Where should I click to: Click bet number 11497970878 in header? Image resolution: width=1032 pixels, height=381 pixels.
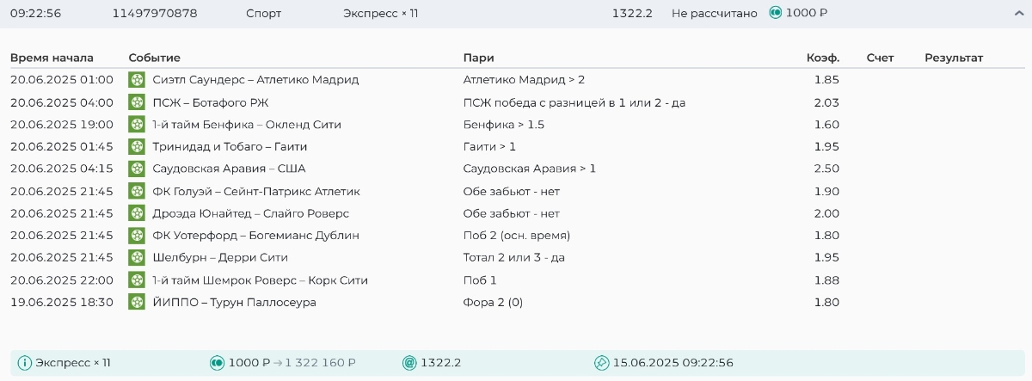coord(155,14)
